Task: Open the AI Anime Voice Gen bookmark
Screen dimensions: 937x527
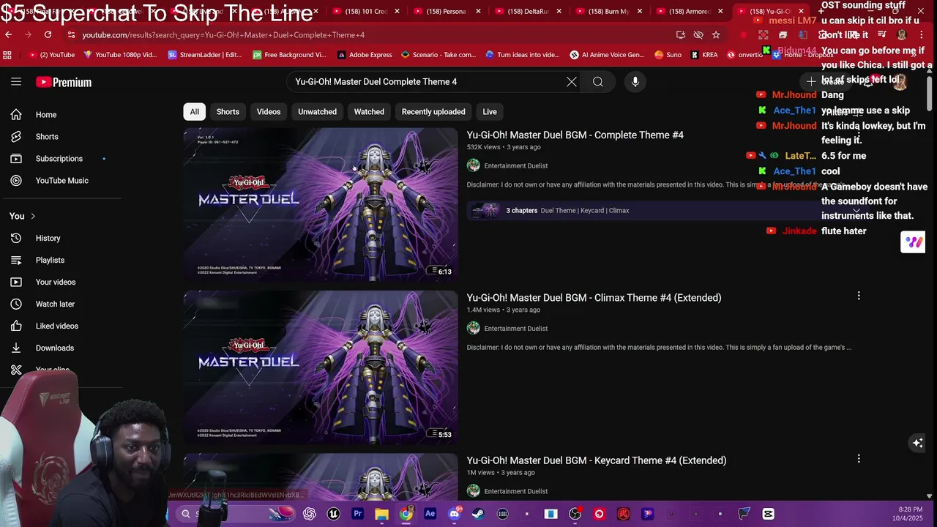Action: [x=607, y=55]
